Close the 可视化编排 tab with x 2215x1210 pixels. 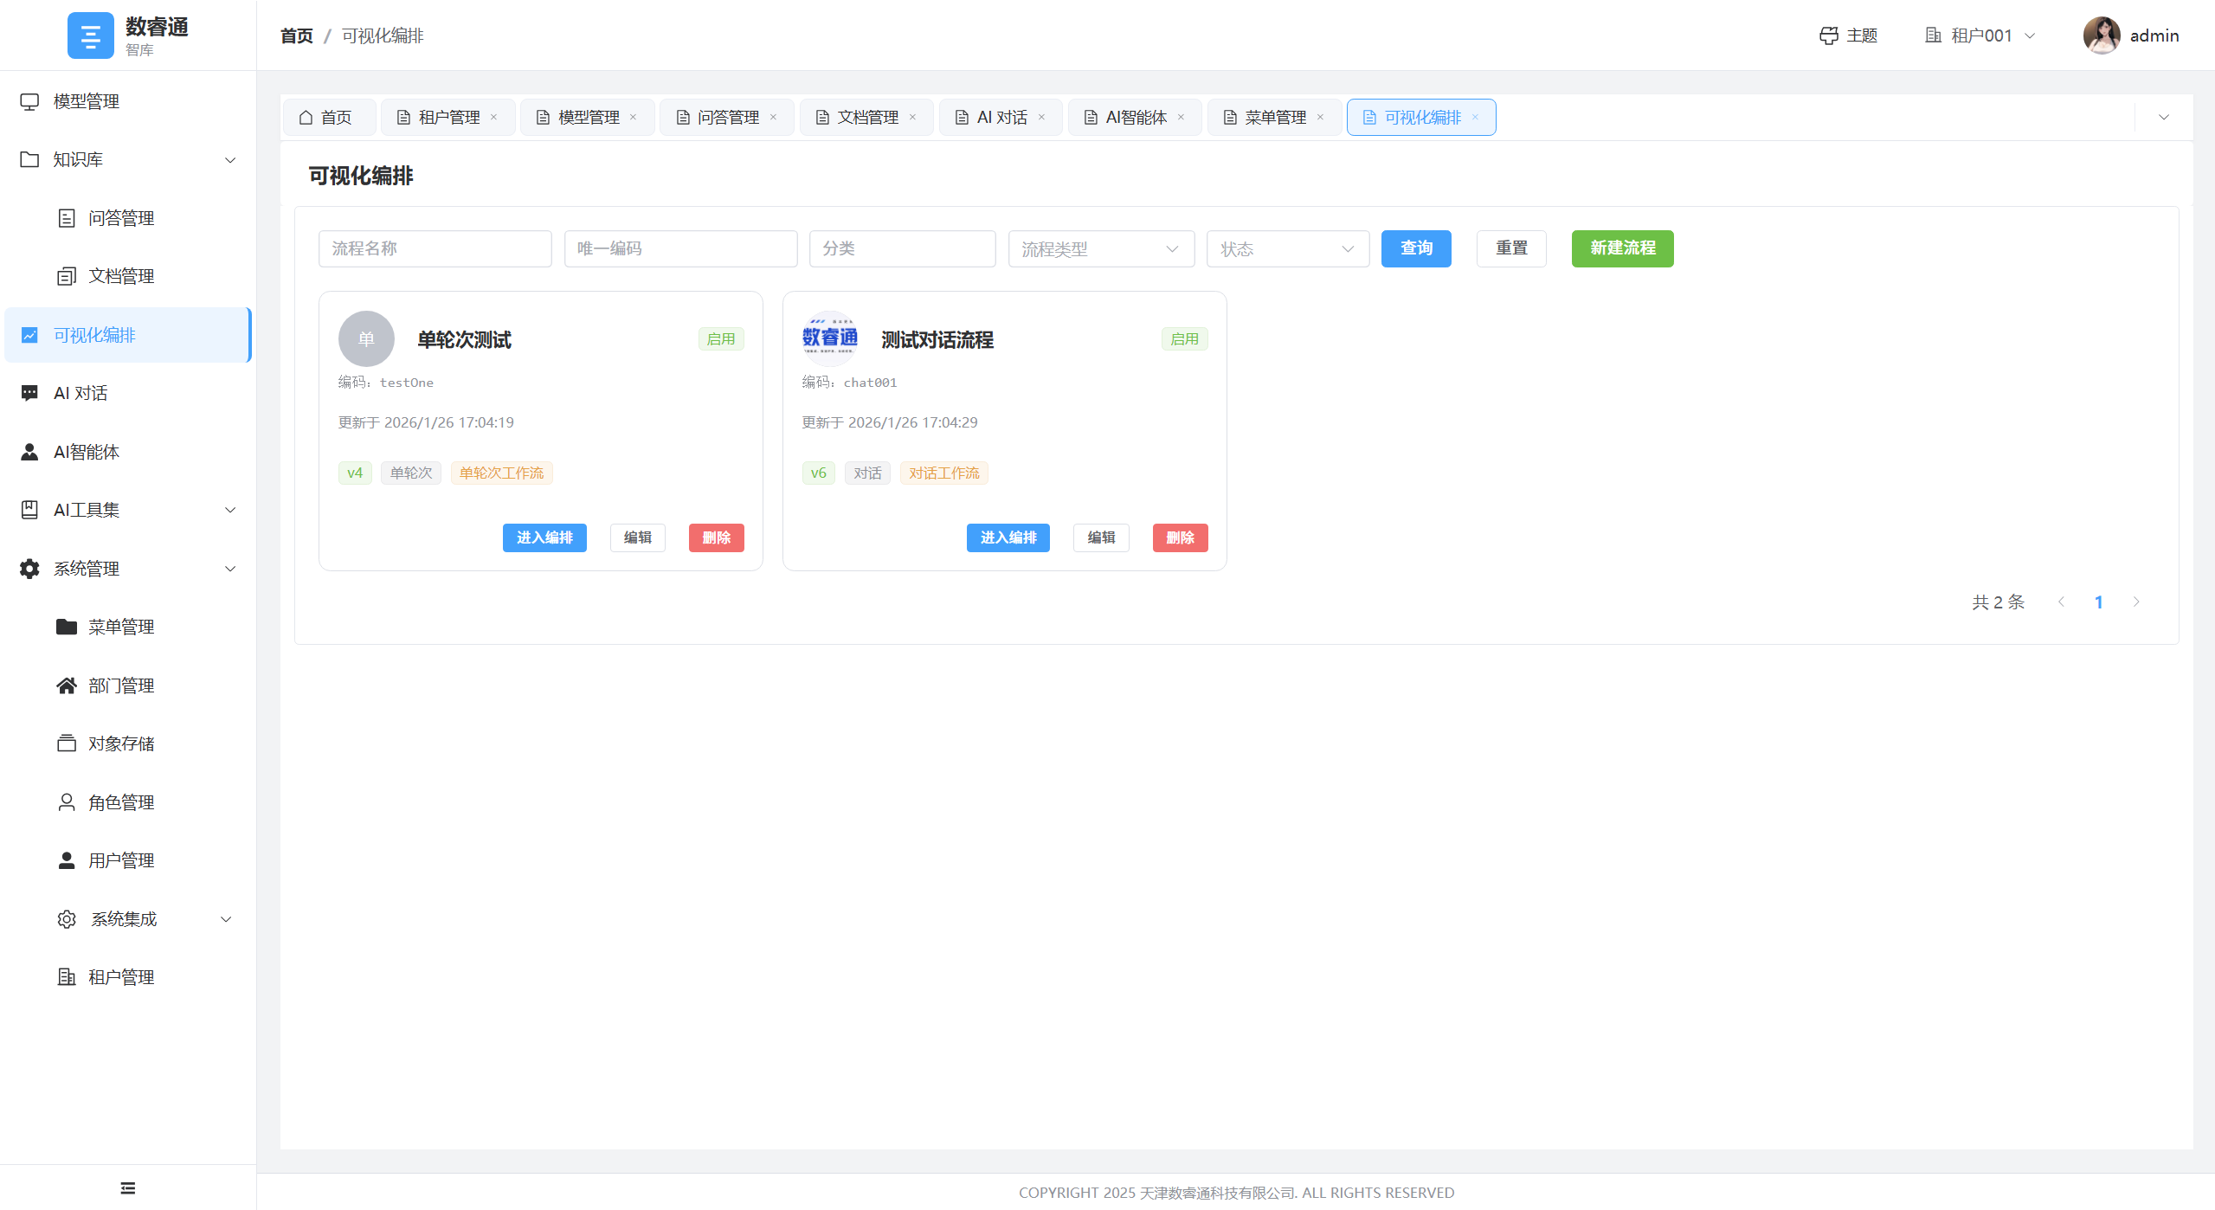(x=1475, y=117)
